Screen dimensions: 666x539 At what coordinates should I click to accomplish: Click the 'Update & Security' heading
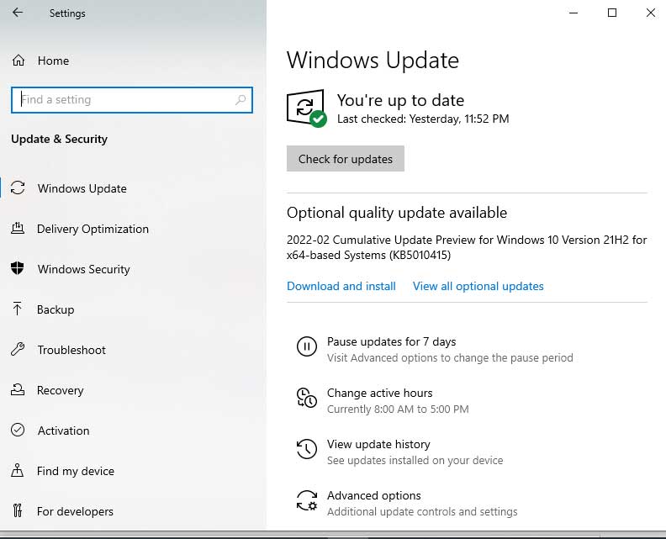tap(59, 139)
